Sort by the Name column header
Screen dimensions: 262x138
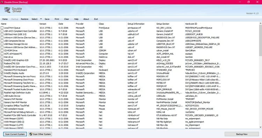[x=19, y=24]
